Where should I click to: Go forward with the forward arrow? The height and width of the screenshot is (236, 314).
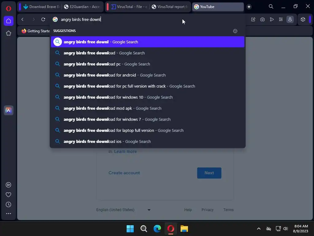tap(33, 19)
